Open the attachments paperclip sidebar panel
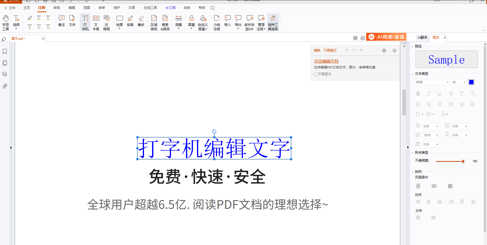 [x=5, y=86]
